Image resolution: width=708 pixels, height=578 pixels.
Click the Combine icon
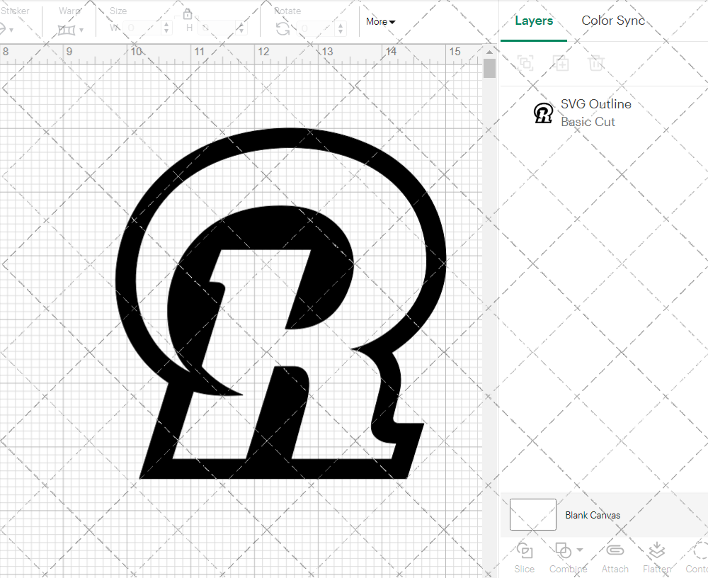(563, 550)
